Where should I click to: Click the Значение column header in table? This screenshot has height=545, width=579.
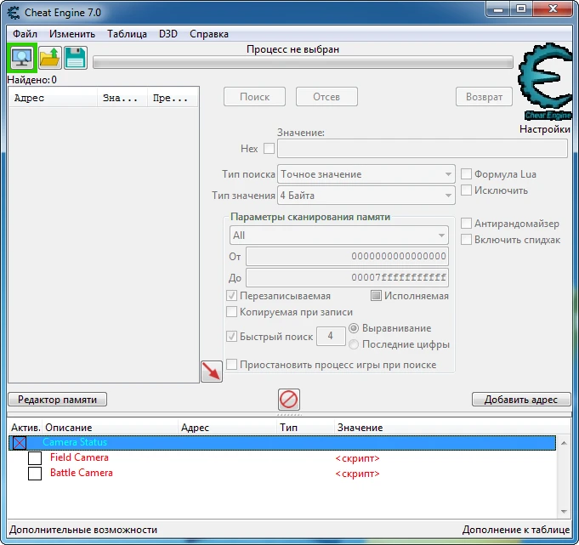click(452, 428)
